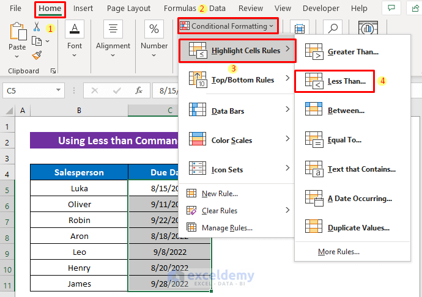Switch to the Help tab
This screenshot has width=422, height=297.
point(359,9)
